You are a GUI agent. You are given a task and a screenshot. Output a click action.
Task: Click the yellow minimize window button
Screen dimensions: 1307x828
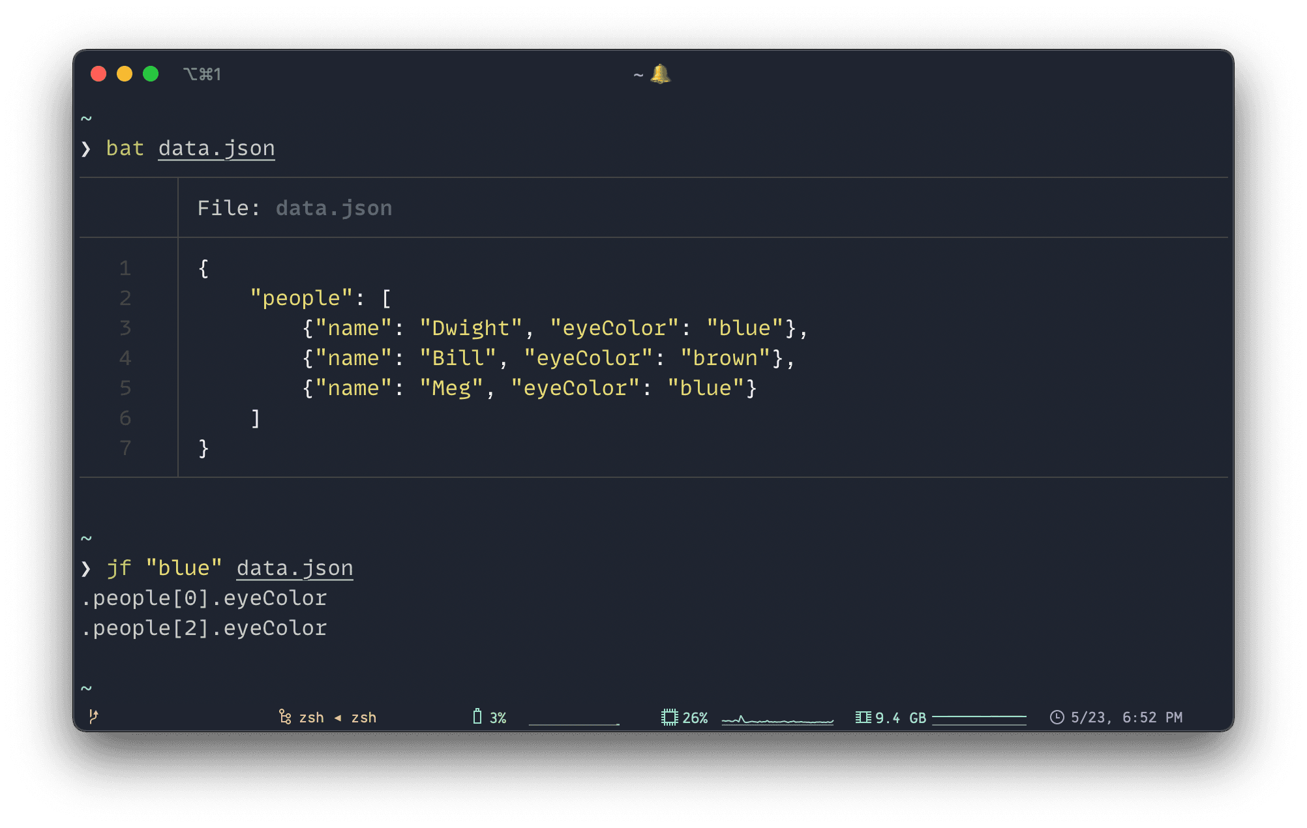(x=125, y=74)
